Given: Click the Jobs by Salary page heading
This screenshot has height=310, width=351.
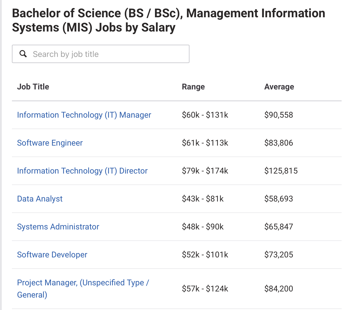Looking at the screenshot, I should tap(168, 20).
